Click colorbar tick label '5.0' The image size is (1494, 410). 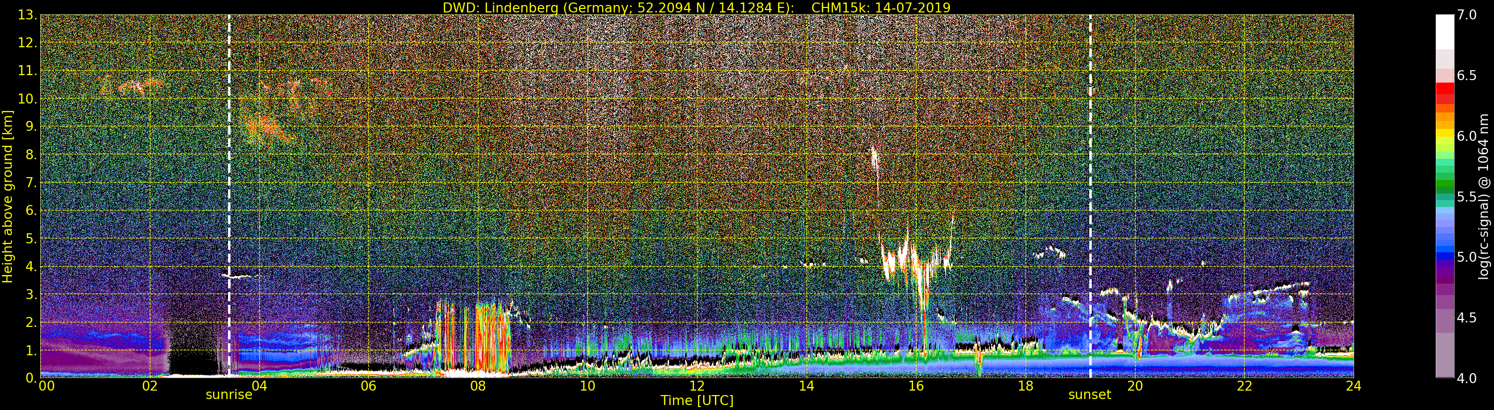point(1467,257)
